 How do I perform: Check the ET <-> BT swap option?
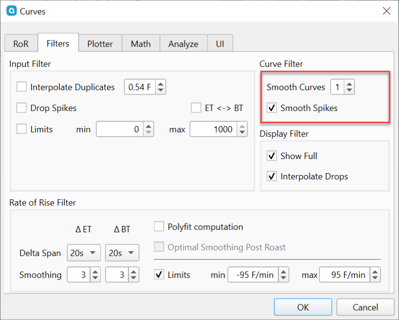point(196,108)
